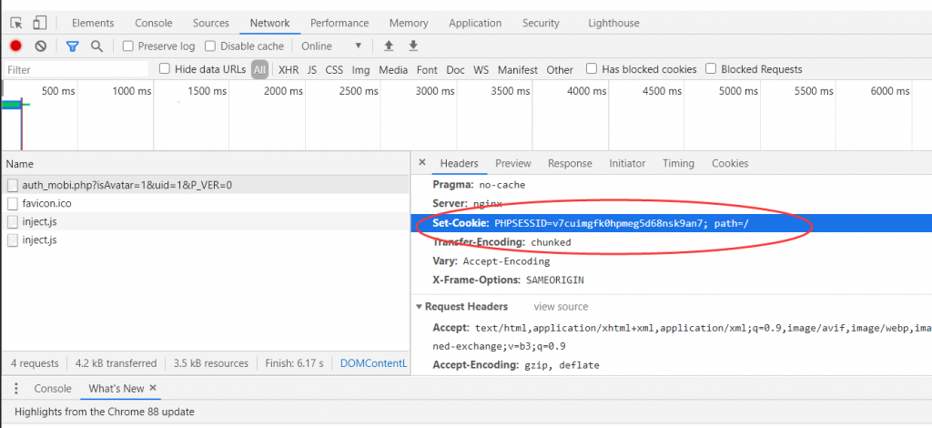Enable the Preserve log checkbox
The width and height of the screenshot is (932, 428).
pos(127,46)
